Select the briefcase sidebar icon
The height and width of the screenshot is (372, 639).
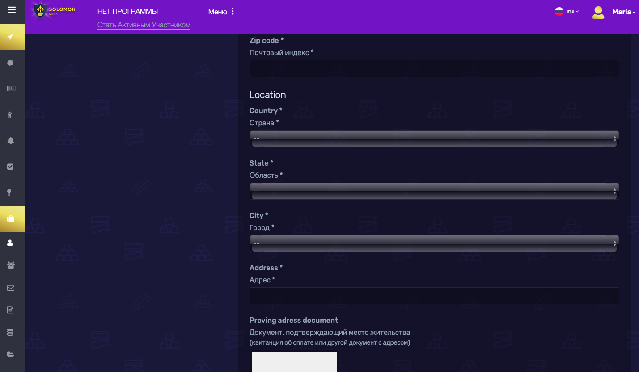pyautogui.click(x=11, y=218)
